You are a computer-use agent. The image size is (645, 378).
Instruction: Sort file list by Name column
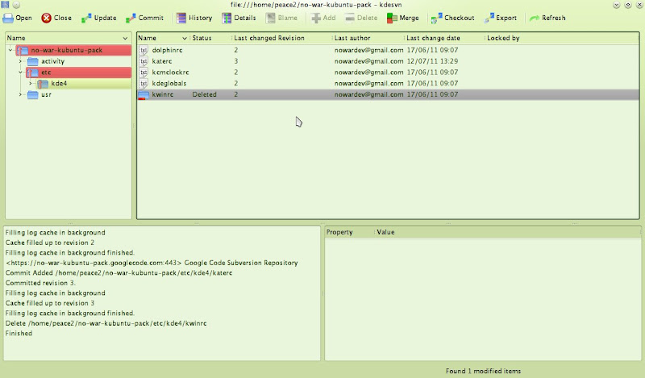coord(163,38)
